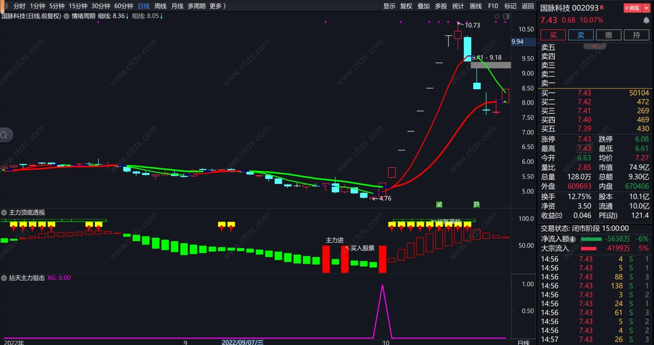Click the 跌 marker on the chart

tap(477, 204)
